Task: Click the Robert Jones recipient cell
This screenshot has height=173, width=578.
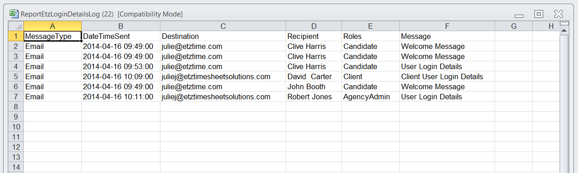Action: point(314,97)
